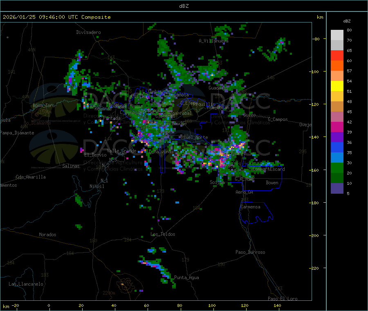Click the Paso_Barroso location label

[x=250, y=252]
